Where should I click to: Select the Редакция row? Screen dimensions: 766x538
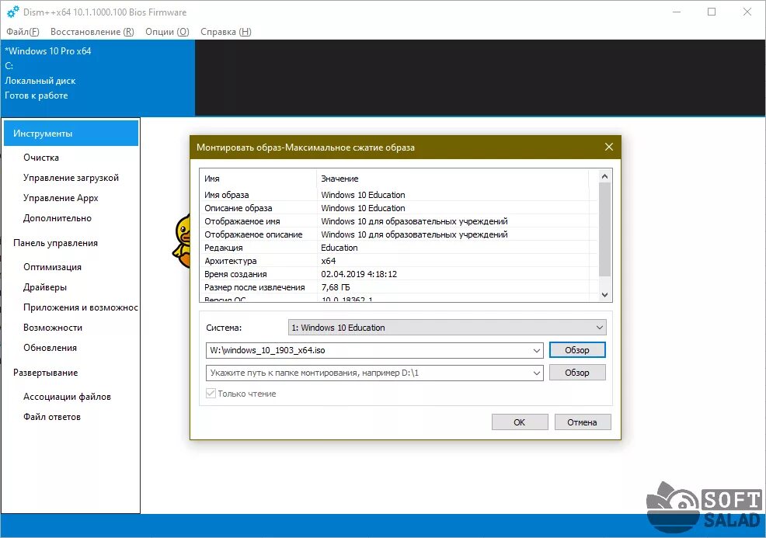point(397,248)
